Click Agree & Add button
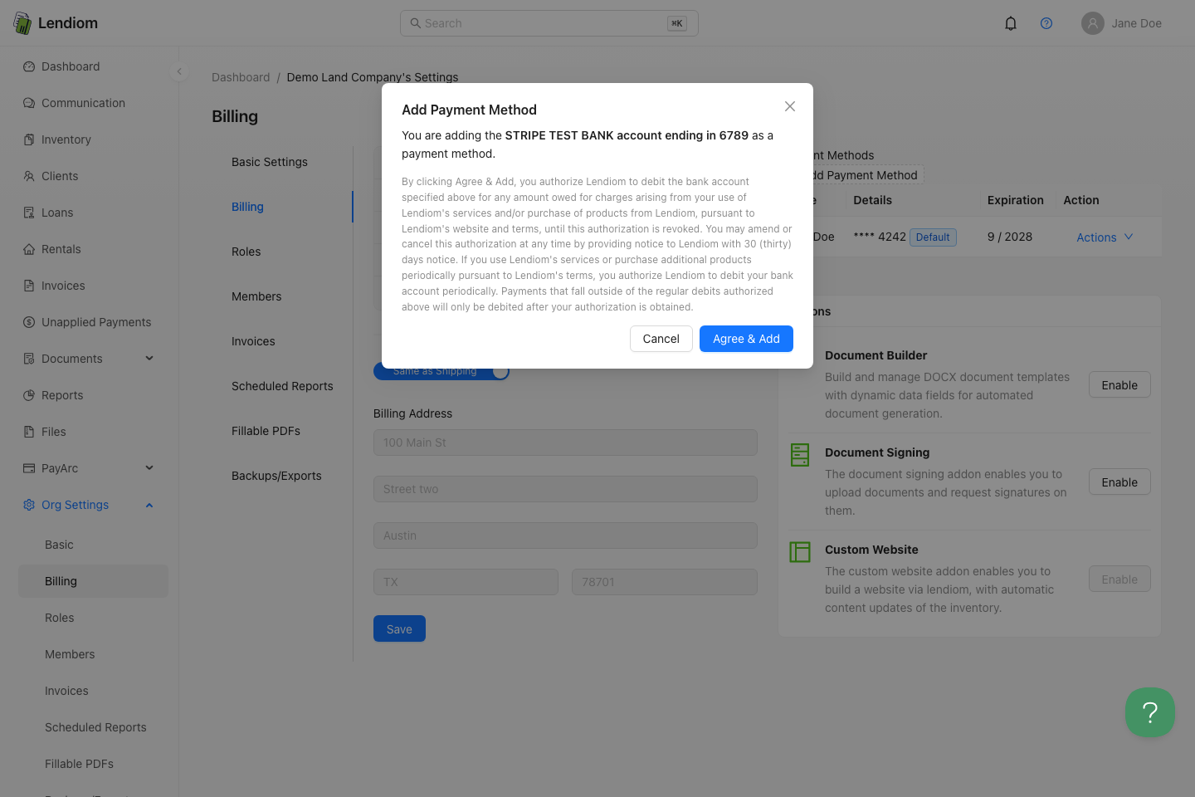This screenshot has width=1195, height=797. pyautogui.click(x=746, y=339)
